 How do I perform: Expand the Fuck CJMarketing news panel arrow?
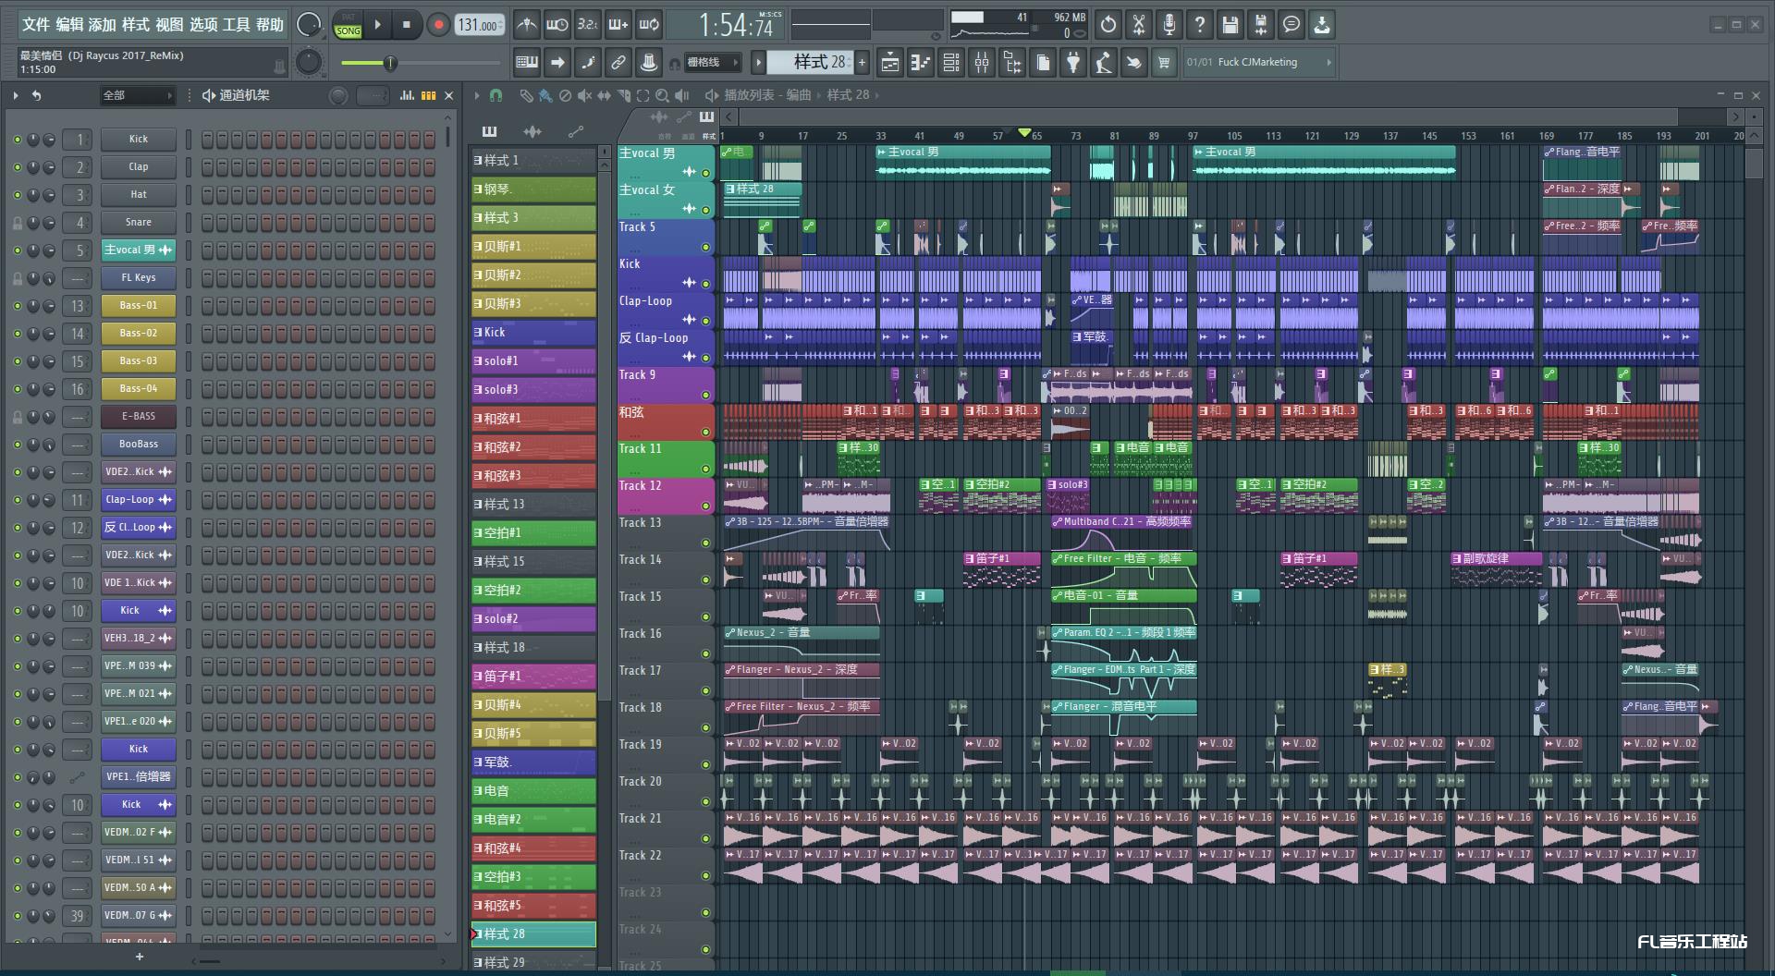(1328, 62)
